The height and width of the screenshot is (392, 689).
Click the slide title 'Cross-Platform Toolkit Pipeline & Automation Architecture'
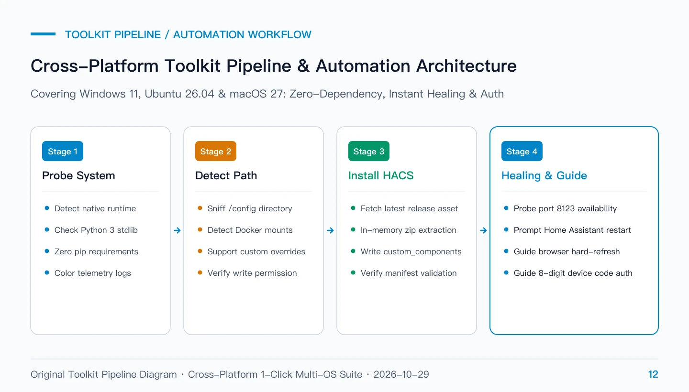pyautogui.click(x=274, y=65)
